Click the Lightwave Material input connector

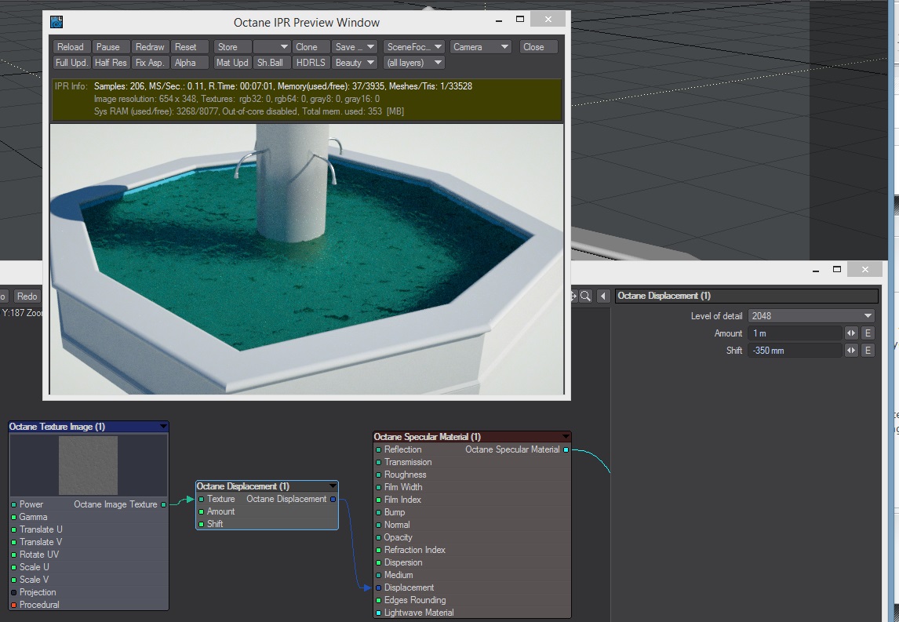click(x=378, y=613)
